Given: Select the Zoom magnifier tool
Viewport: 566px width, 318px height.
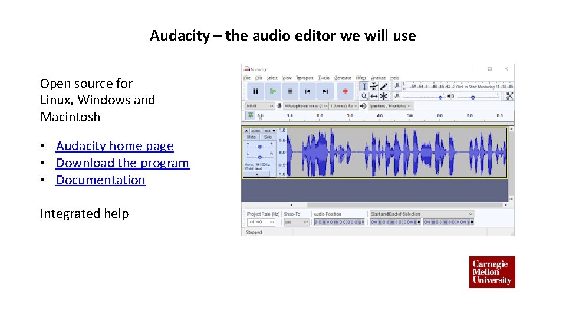Looking at the screenshot, I should tap(364, 96).
